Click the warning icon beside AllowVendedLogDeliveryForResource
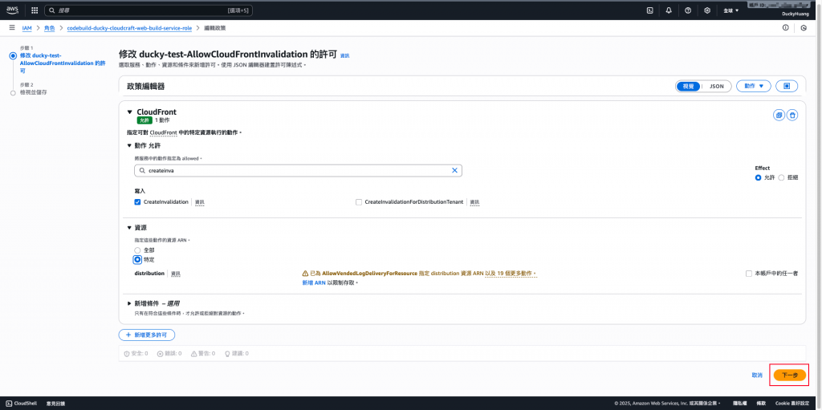Viewport: 822px width, 410px height. [305, 274]
